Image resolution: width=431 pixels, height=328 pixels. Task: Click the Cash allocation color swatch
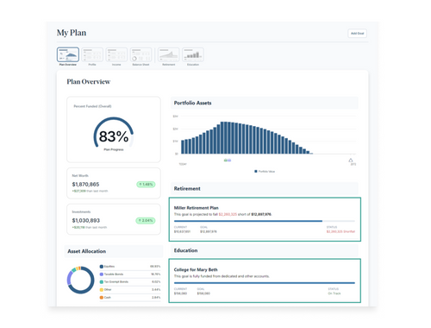[102, 298]
